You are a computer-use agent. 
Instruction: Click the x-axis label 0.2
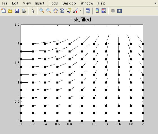(x=33, y=124)
